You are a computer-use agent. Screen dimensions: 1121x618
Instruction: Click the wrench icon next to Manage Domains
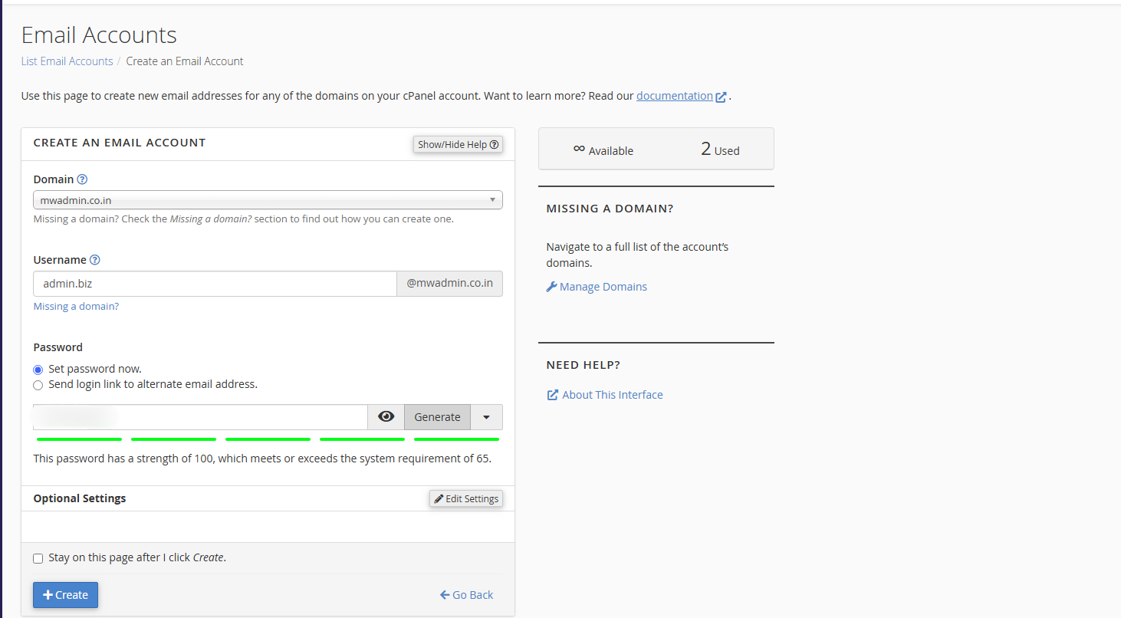(551, 287)
